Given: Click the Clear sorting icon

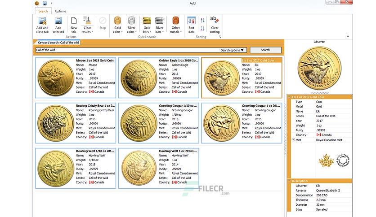Looking at the screenshot, I should click(215, 20).
